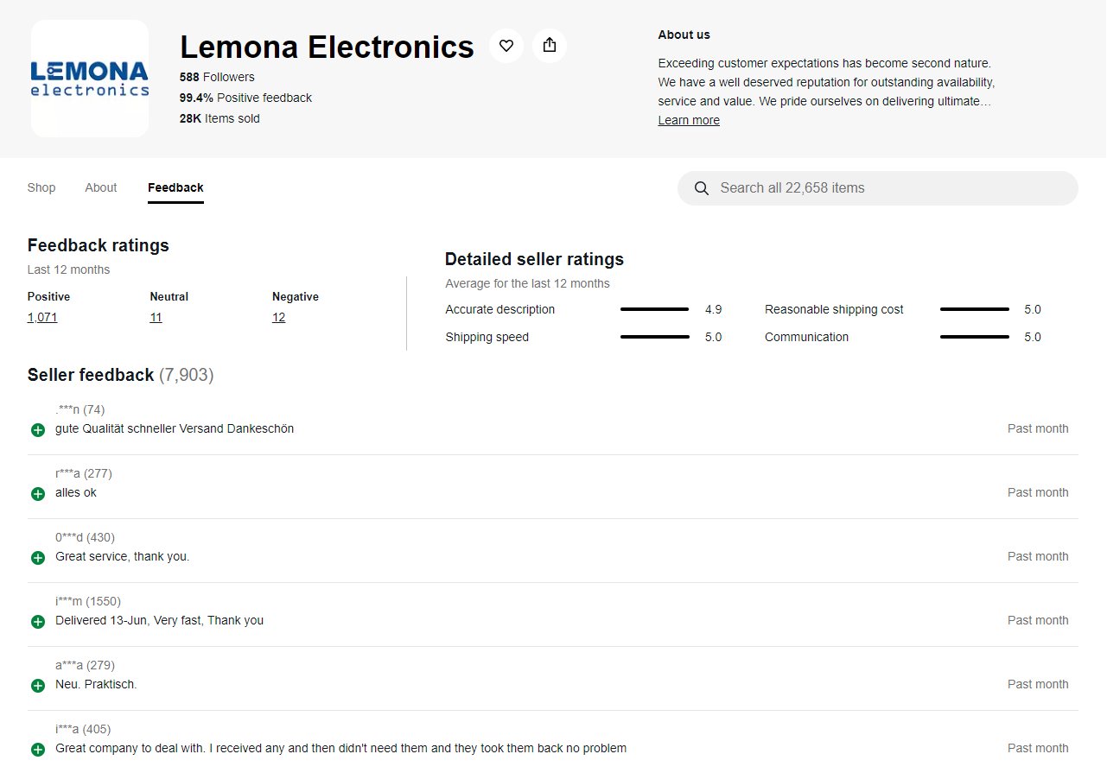Click the Search all 22,658 items field
This screenshot has width=1107, height=773.
878,188
